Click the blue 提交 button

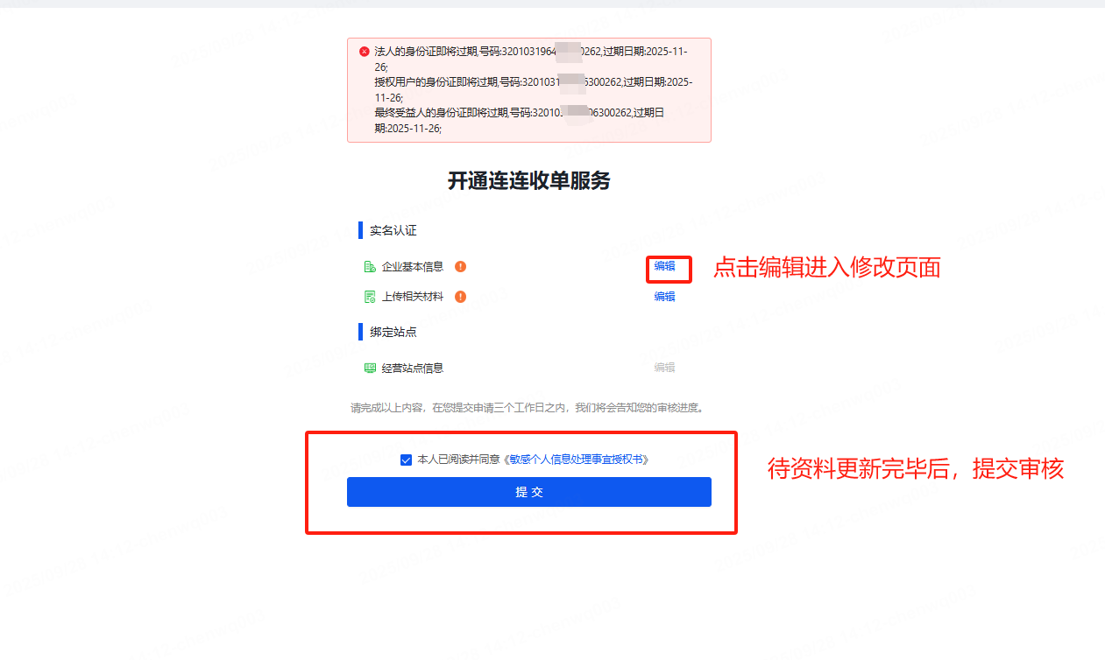pyautogui.click(x=529, y=492)
